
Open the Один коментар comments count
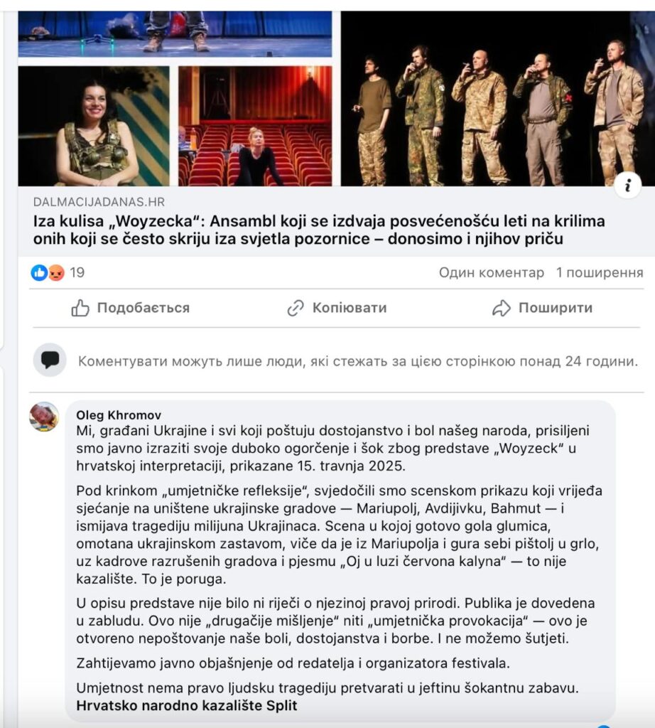click(x=492, y=272)
